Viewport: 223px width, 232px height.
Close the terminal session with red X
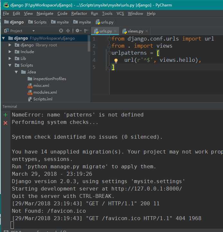[5, 123]
